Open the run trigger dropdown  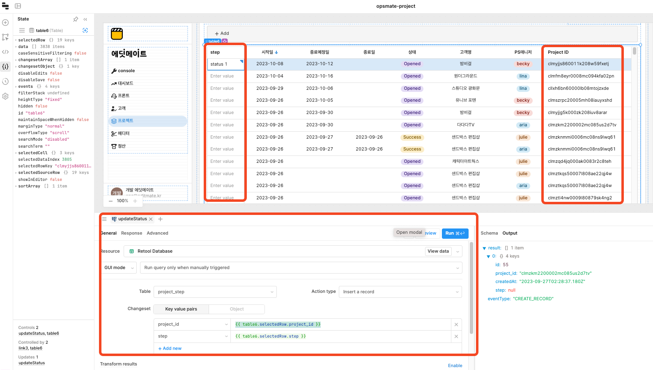[x=301, y=268]
